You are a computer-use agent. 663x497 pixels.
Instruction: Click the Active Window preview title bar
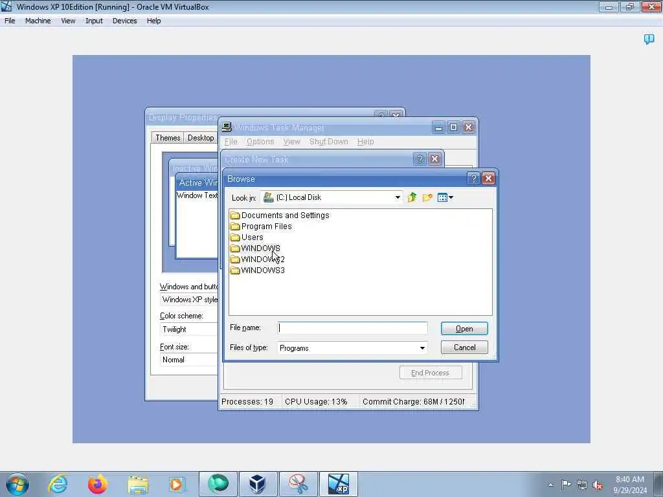pos(197,182)
